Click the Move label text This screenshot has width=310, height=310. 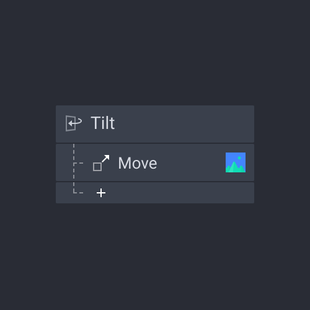(x=138, y=163)
